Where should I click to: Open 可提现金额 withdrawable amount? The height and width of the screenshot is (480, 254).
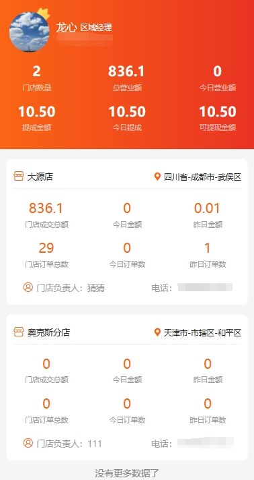tap(218, 118)
